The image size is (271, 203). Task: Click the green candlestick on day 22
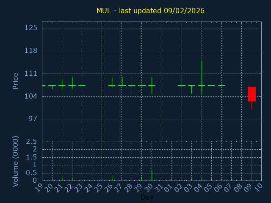[72, 85]
